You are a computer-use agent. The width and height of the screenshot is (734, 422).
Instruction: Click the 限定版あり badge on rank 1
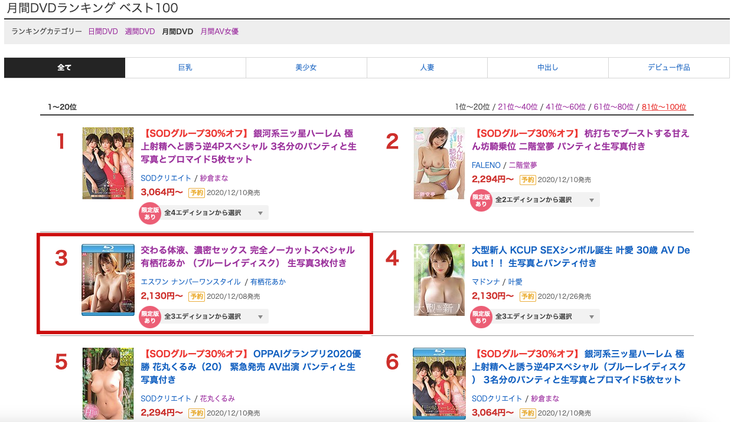150,213
